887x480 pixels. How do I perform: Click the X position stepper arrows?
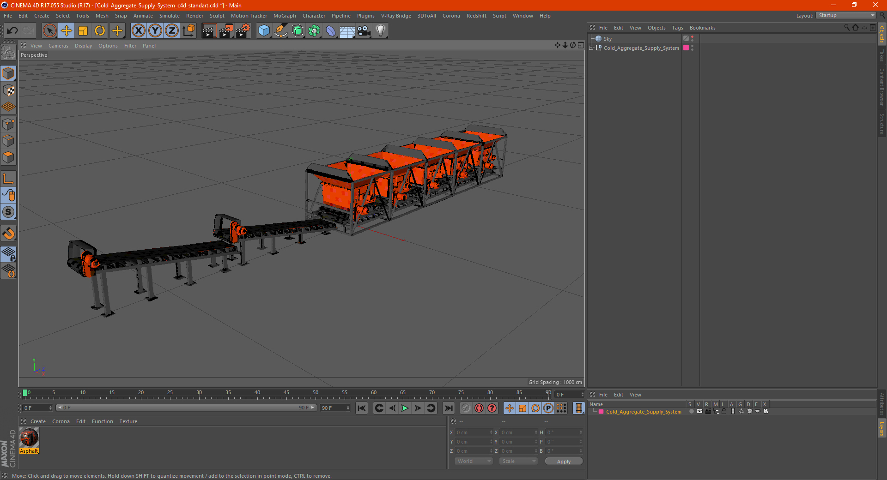(491, 432)
